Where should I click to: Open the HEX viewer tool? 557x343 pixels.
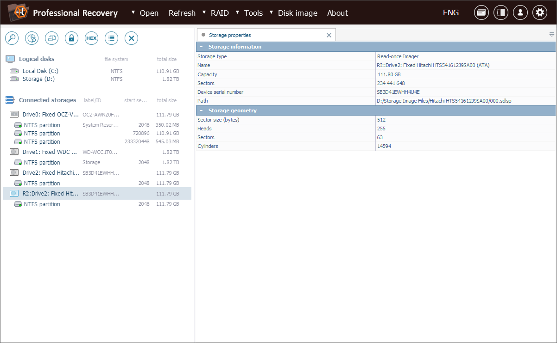91,38
